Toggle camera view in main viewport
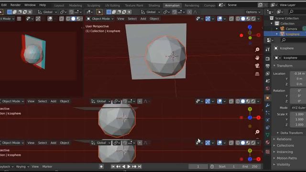Viewport: 306px width, 172px height. pos(257,66)
